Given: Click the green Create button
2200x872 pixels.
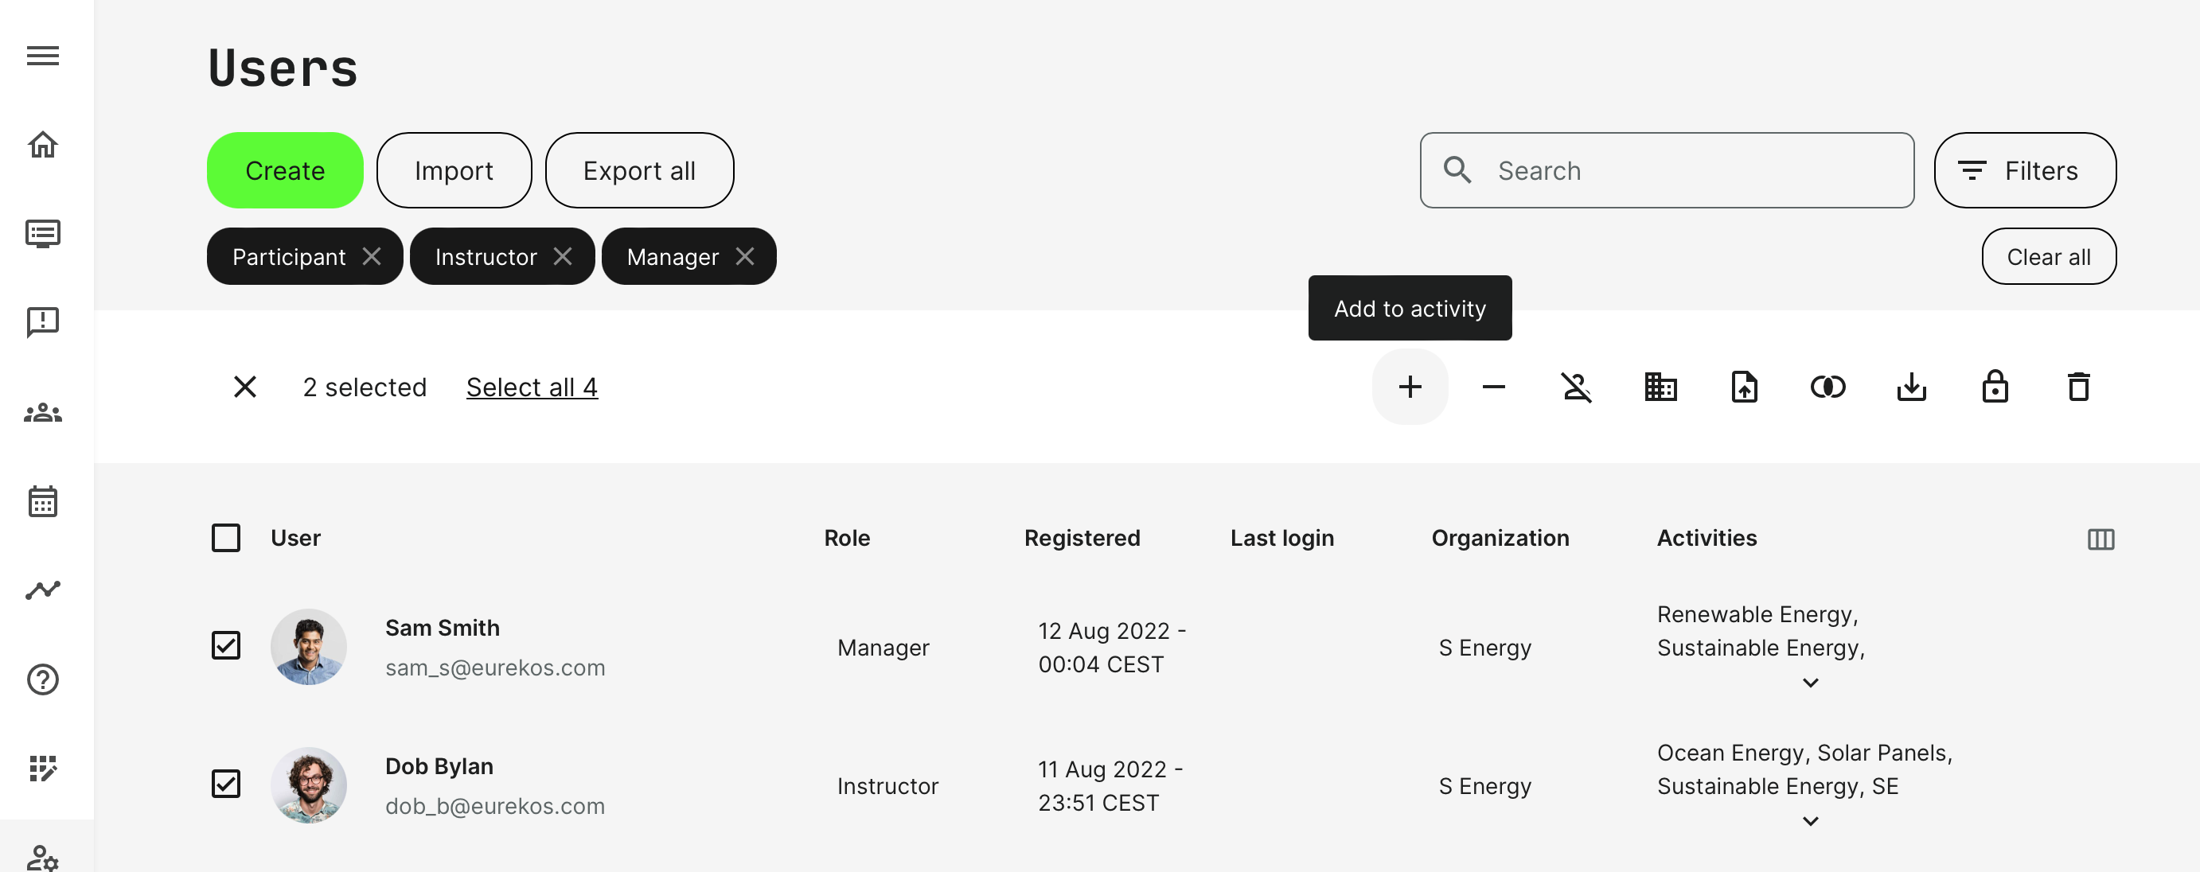Looking at the screenshot, I should click(284, 170).
